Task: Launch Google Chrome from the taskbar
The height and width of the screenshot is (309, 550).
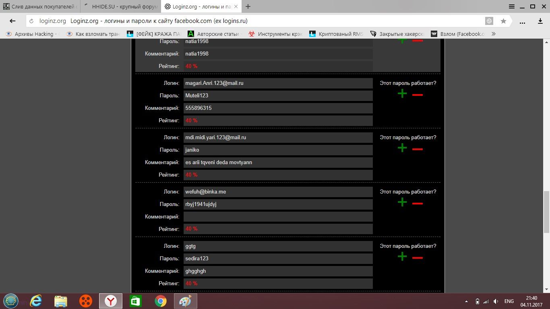Action: [x=161, y=301]
